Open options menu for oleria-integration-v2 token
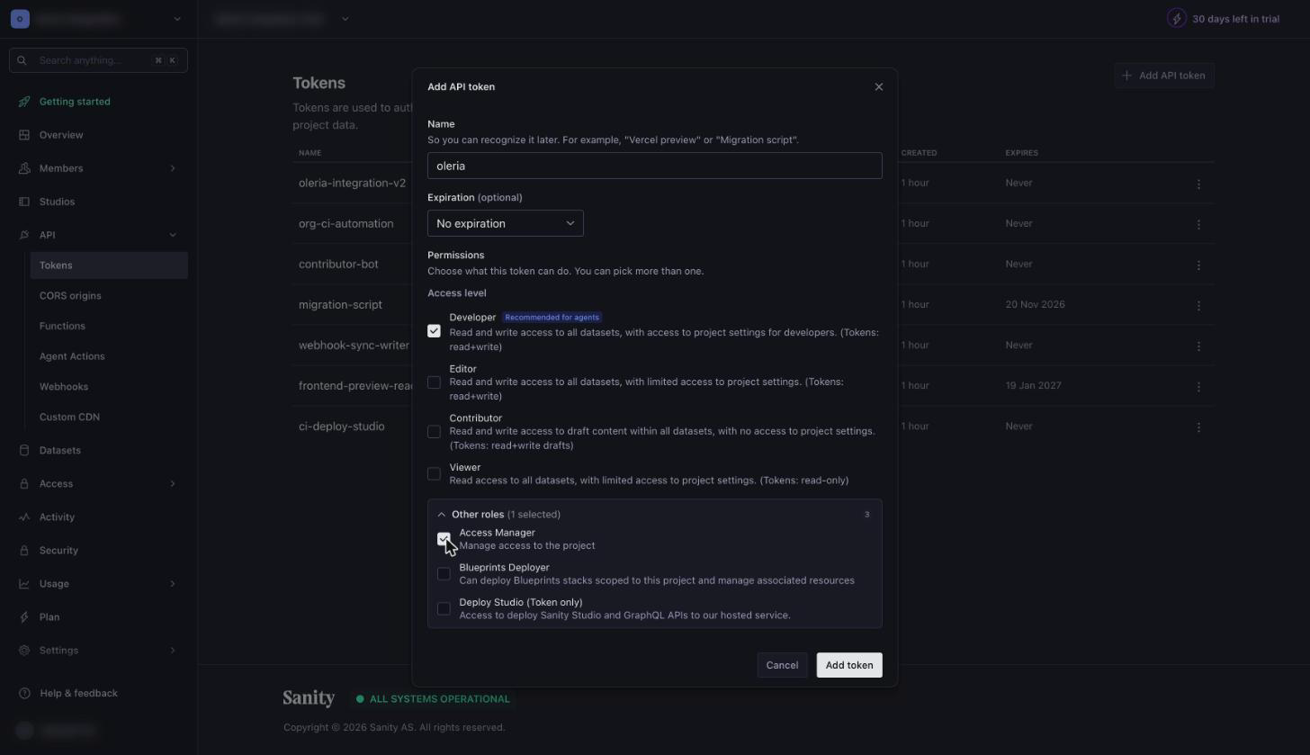1310x755 pixels. (x=1198, y=184)
